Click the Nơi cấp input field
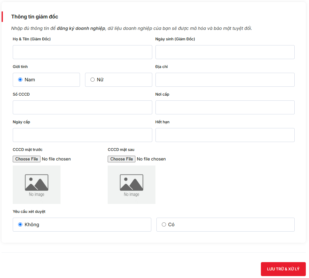This screenshot has width=309, height=278. tap(225, 107)
